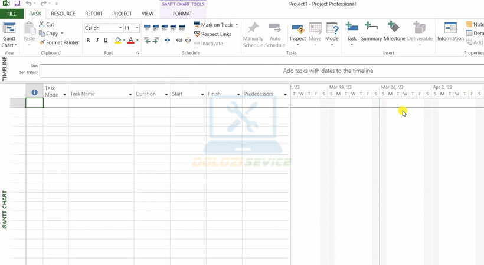Toggle Bold formatting

tap(88, 41)
